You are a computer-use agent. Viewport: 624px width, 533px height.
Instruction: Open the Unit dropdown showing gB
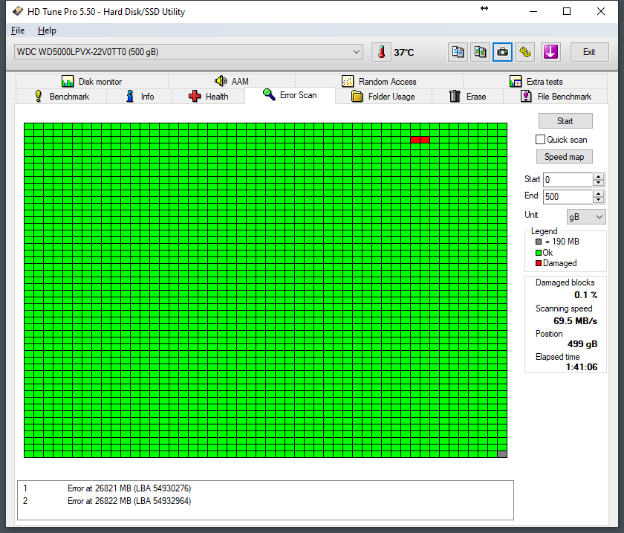[x=586, y=216]
